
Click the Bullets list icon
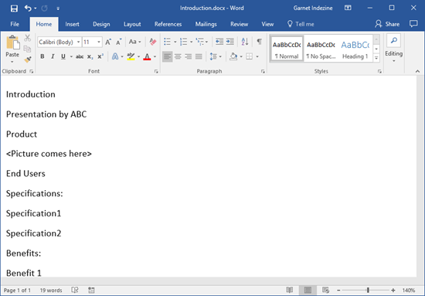167,42
